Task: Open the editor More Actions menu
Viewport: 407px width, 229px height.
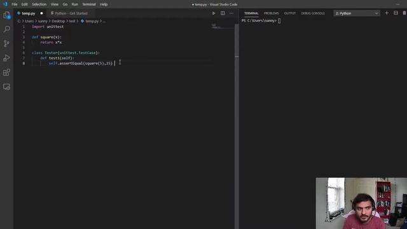Action: [231, 13]
